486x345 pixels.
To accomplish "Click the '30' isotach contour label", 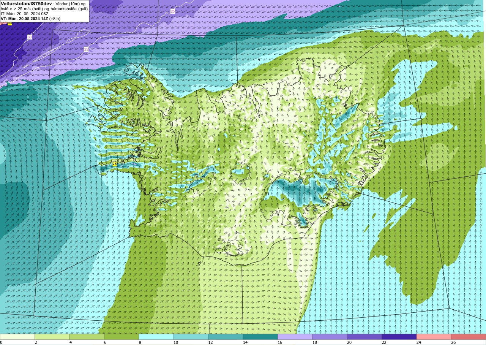I will click(x=30, y=37).
